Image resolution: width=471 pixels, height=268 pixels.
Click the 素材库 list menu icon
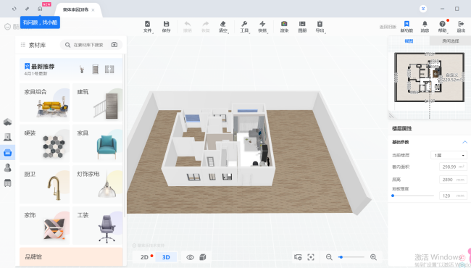[23, 45]
